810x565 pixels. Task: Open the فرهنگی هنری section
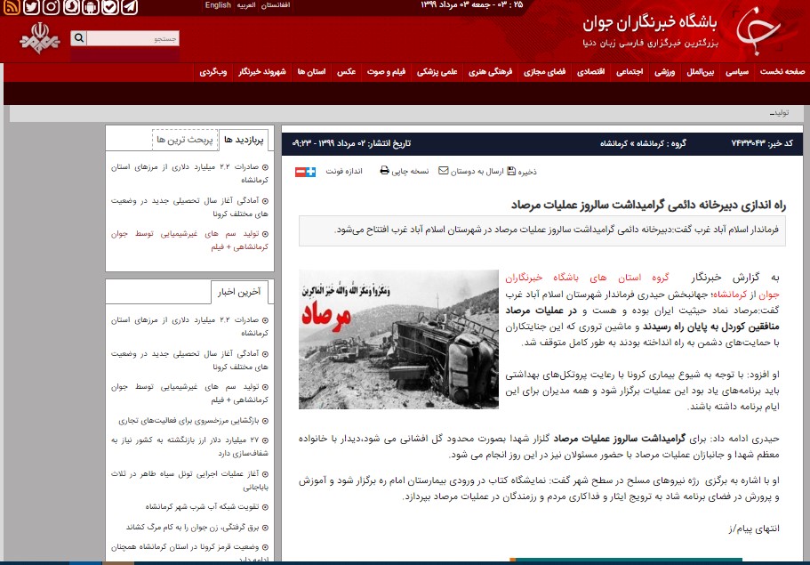pos(490,72)
